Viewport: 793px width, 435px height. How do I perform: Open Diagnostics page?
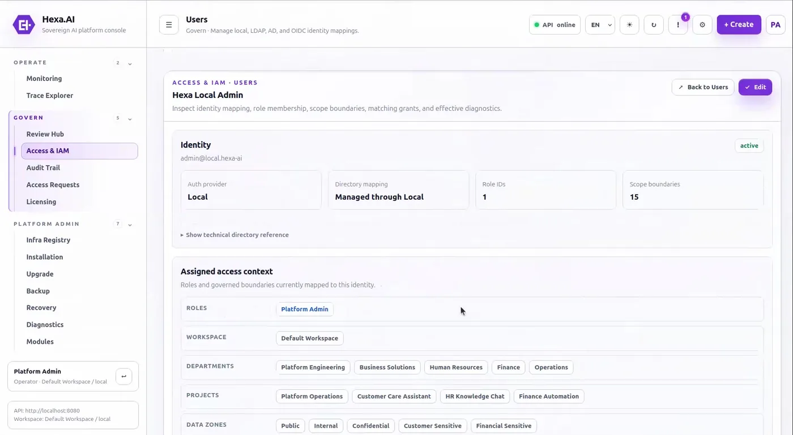pos(45,325)
